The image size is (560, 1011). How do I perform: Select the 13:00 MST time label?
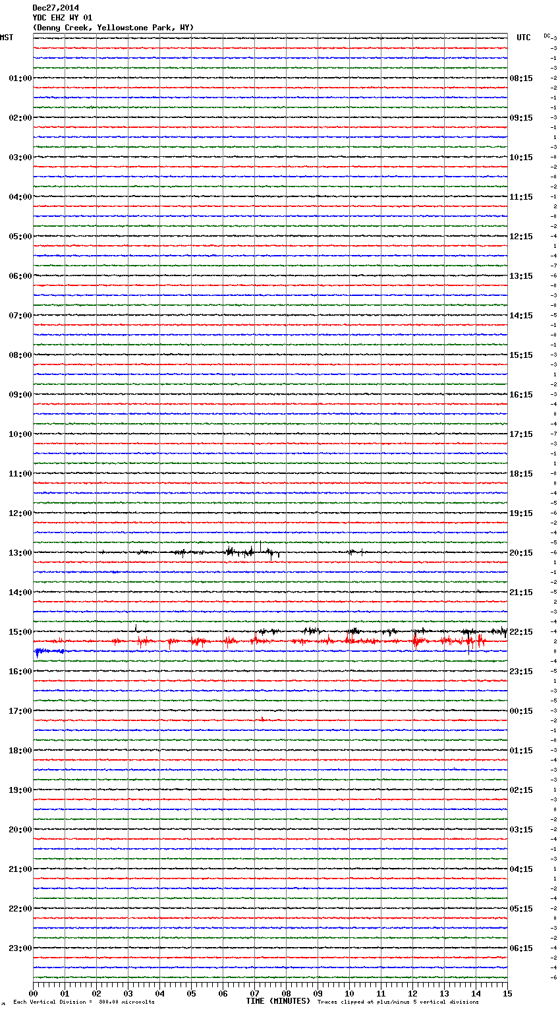[x=20, y=553]
